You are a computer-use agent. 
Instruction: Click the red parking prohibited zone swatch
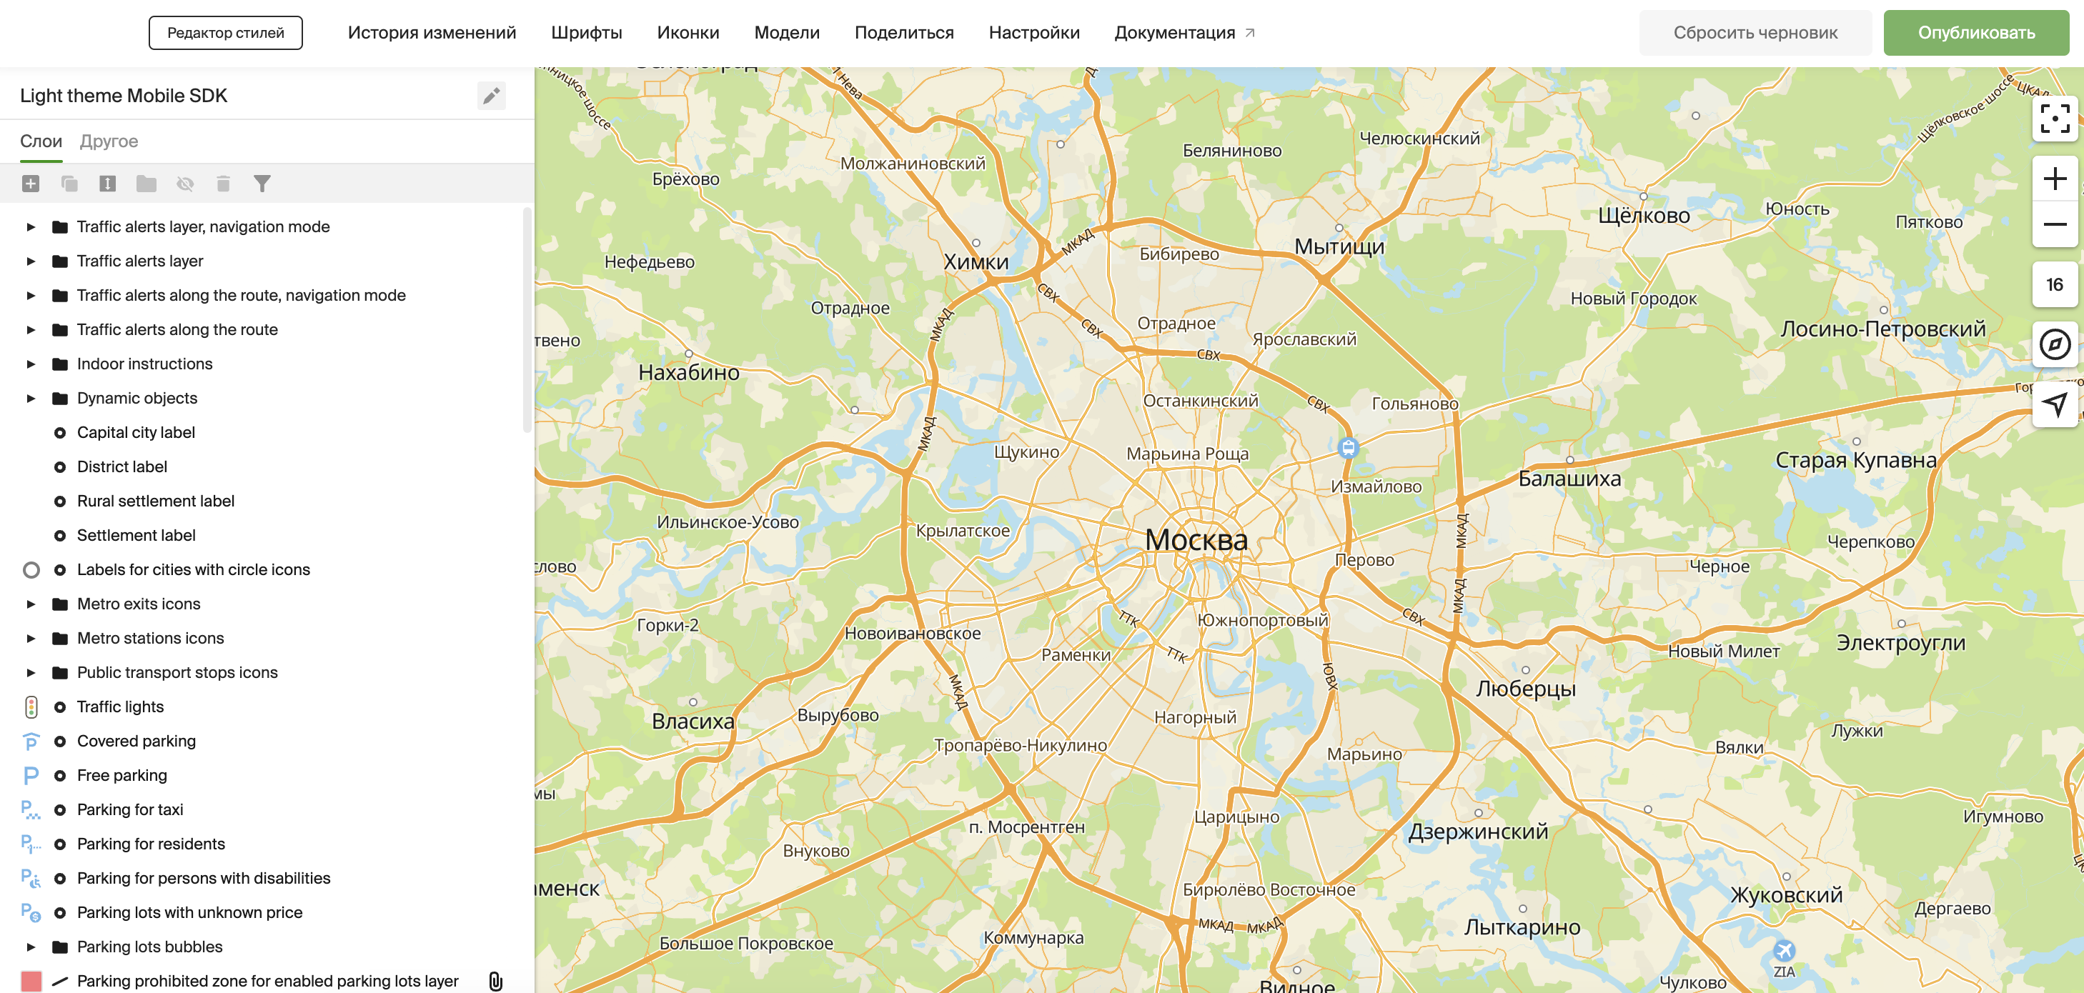coord(31,981)
